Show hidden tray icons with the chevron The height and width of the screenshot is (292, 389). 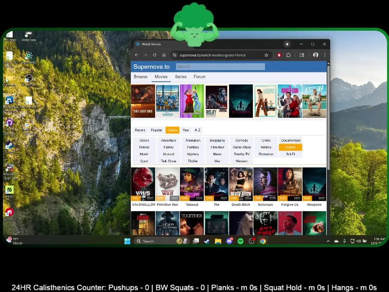(328, 241)
